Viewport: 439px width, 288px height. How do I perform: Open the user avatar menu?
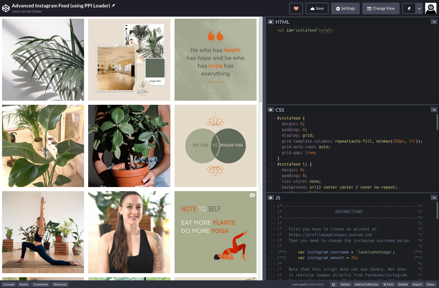point(431,8)
